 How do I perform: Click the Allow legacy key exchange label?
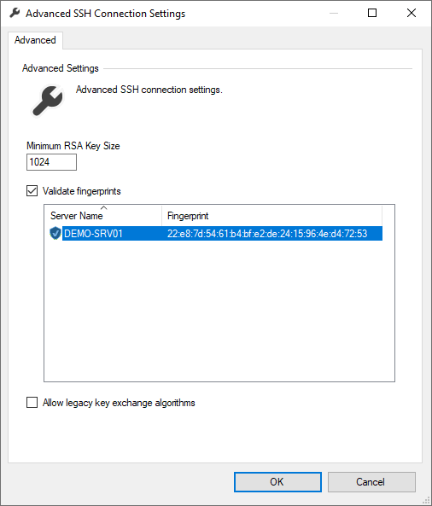[119, 403]
